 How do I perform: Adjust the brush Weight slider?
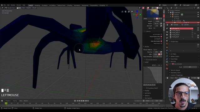[157, 21]
